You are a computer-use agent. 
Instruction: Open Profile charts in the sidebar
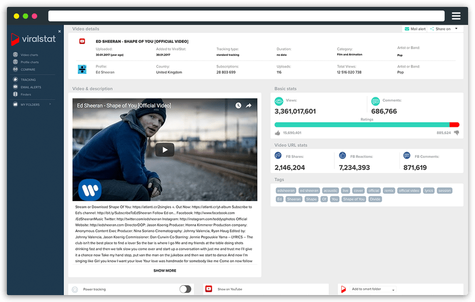click(x=30, y=62)
